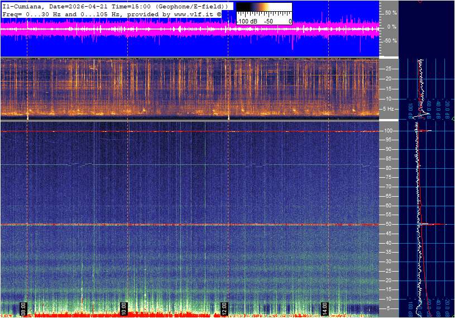The height and width of the screenshot is (318, 455).
Task: Click the 08:00 time marker label
Action: point(23,308)
